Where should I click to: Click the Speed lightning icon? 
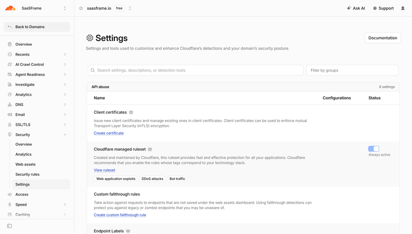[10, 205]
